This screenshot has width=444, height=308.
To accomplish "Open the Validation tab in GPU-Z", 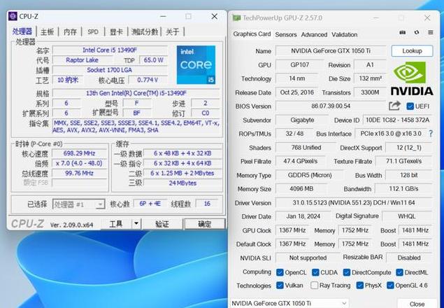I will (344, 34).
